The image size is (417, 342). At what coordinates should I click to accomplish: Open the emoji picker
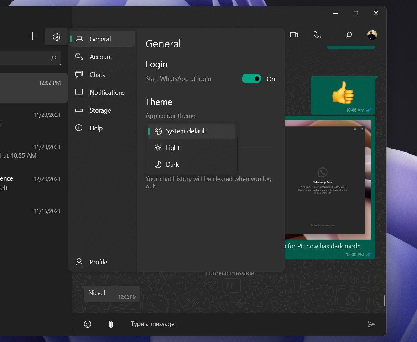(88, 324)
